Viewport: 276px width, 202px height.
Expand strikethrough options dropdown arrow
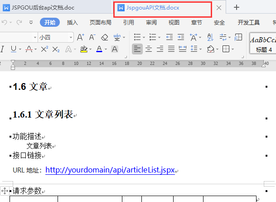[x=35, y=49]
